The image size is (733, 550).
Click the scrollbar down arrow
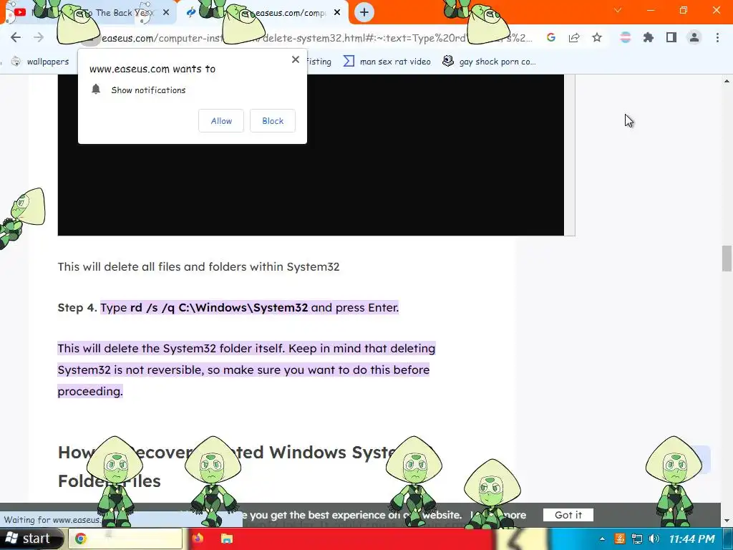coord(727,521)
